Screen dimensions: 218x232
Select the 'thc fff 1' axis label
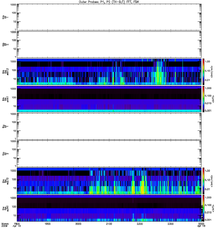click(6, 126)
